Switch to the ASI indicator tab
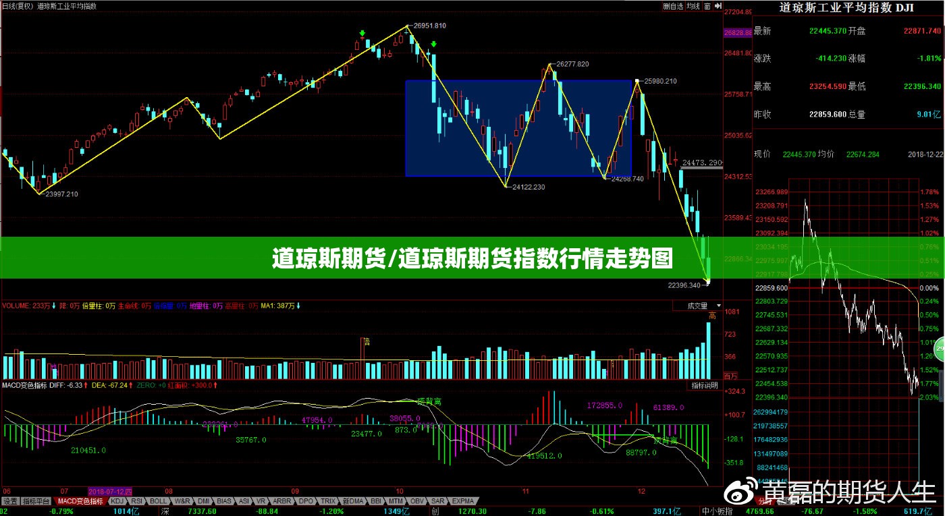The width and height of the screenshot is (945, 516). pos(244,501)
